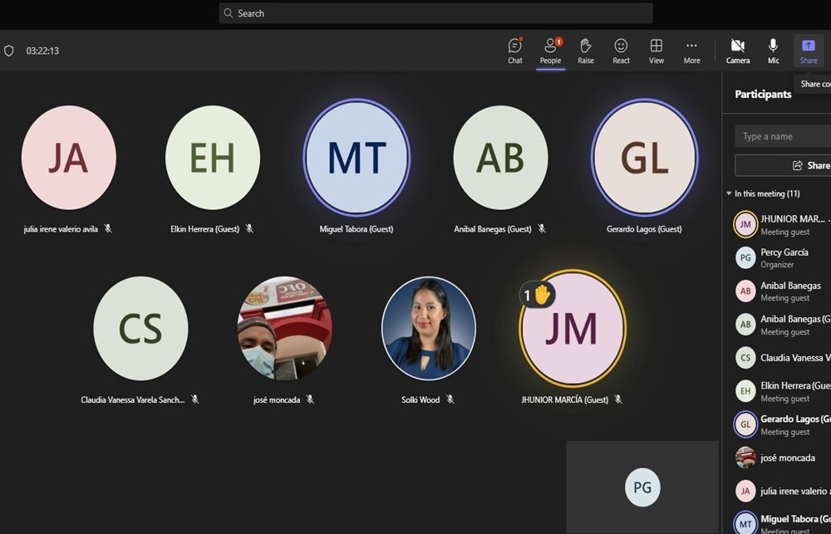This screenshot has height=534, width=831.
Task: Turn on the Camera
Action: click(x=737, y=50)
